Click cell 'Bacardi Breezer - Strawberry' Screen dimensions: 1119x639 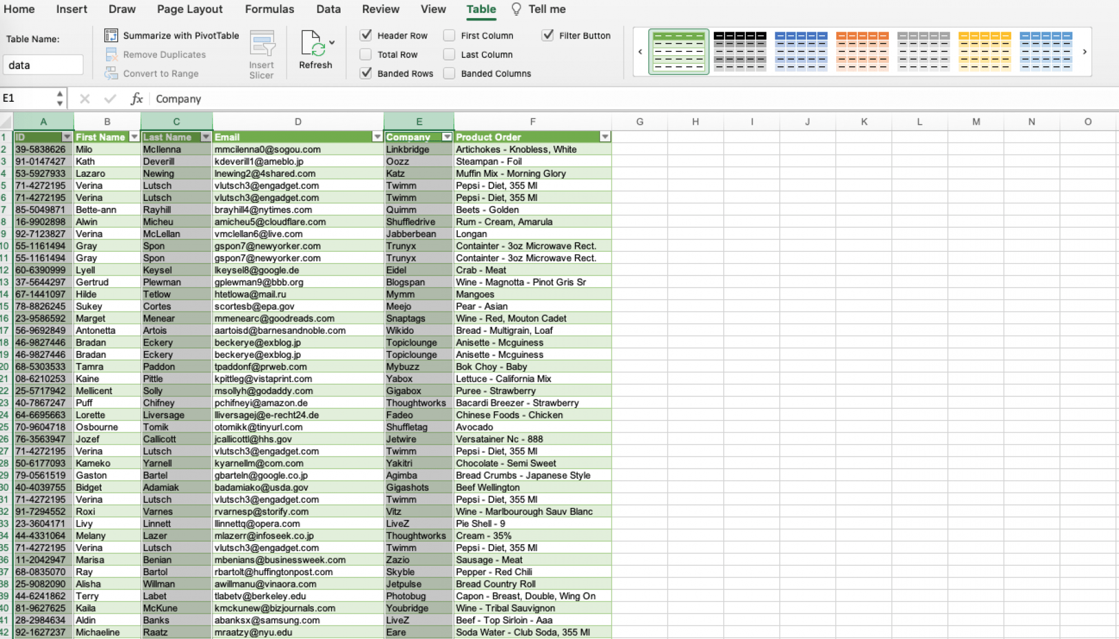point(532,403)
